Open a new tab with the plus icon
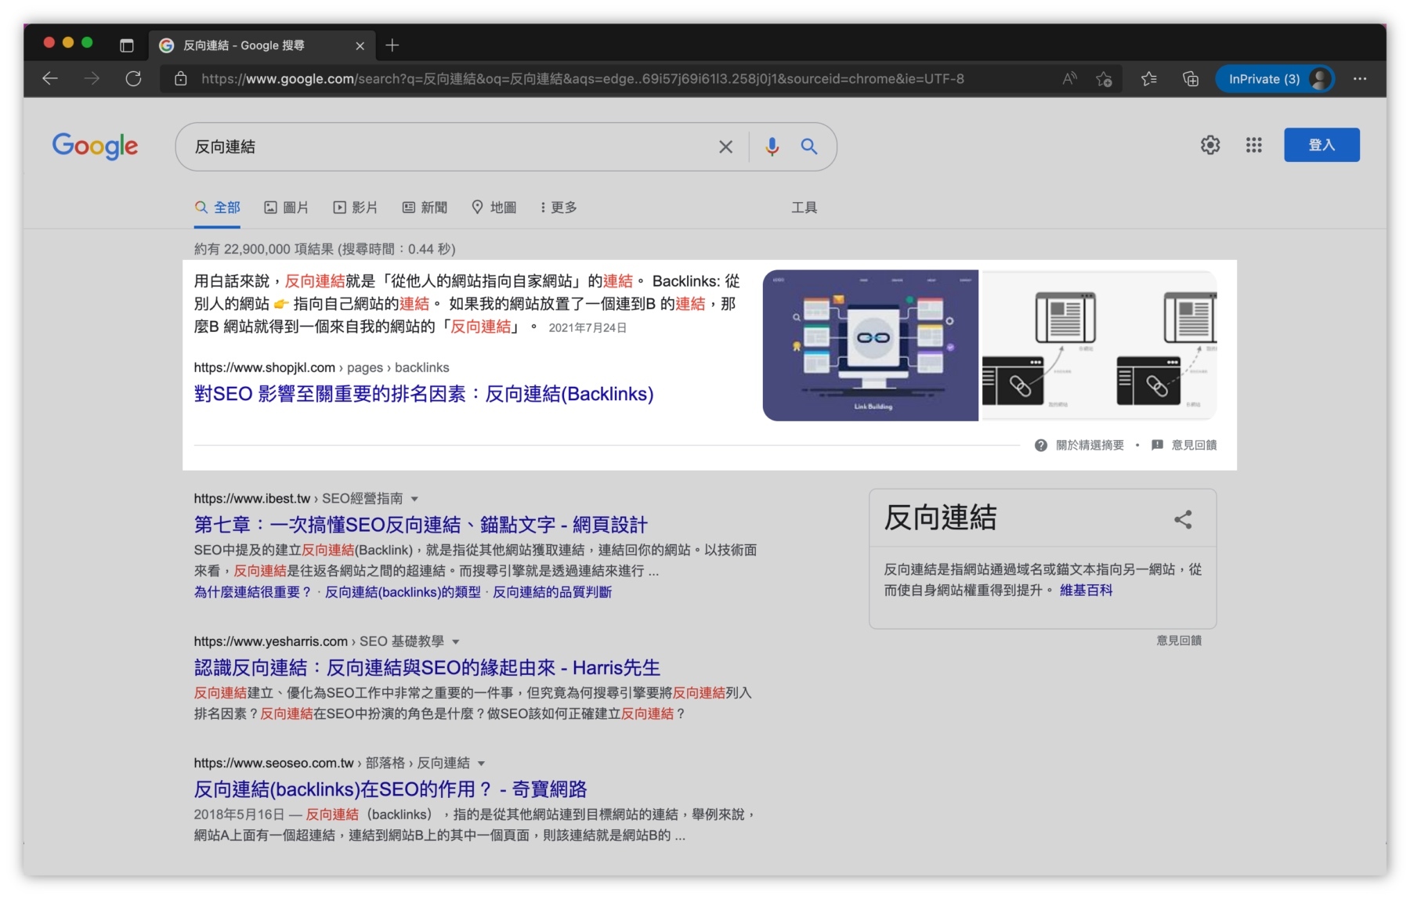 pos(392,45)
